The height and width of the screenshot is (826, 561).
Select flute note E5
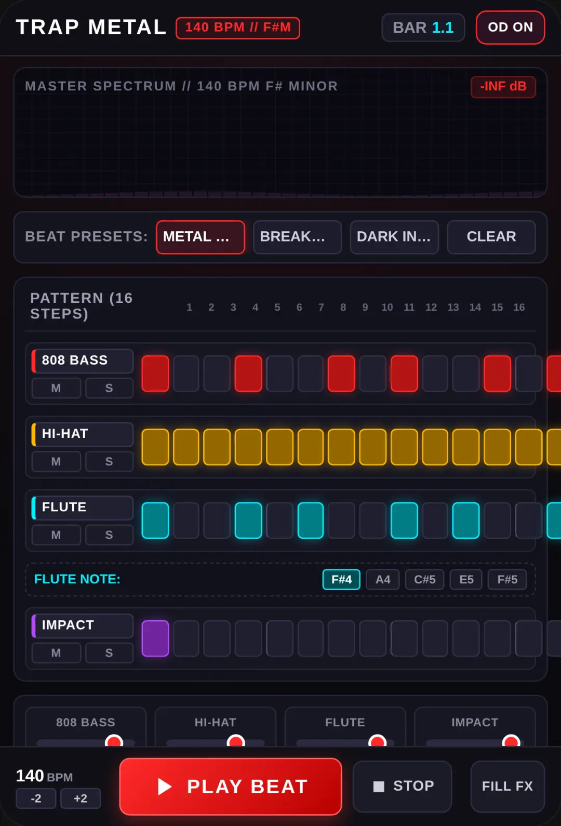(466, 579)
